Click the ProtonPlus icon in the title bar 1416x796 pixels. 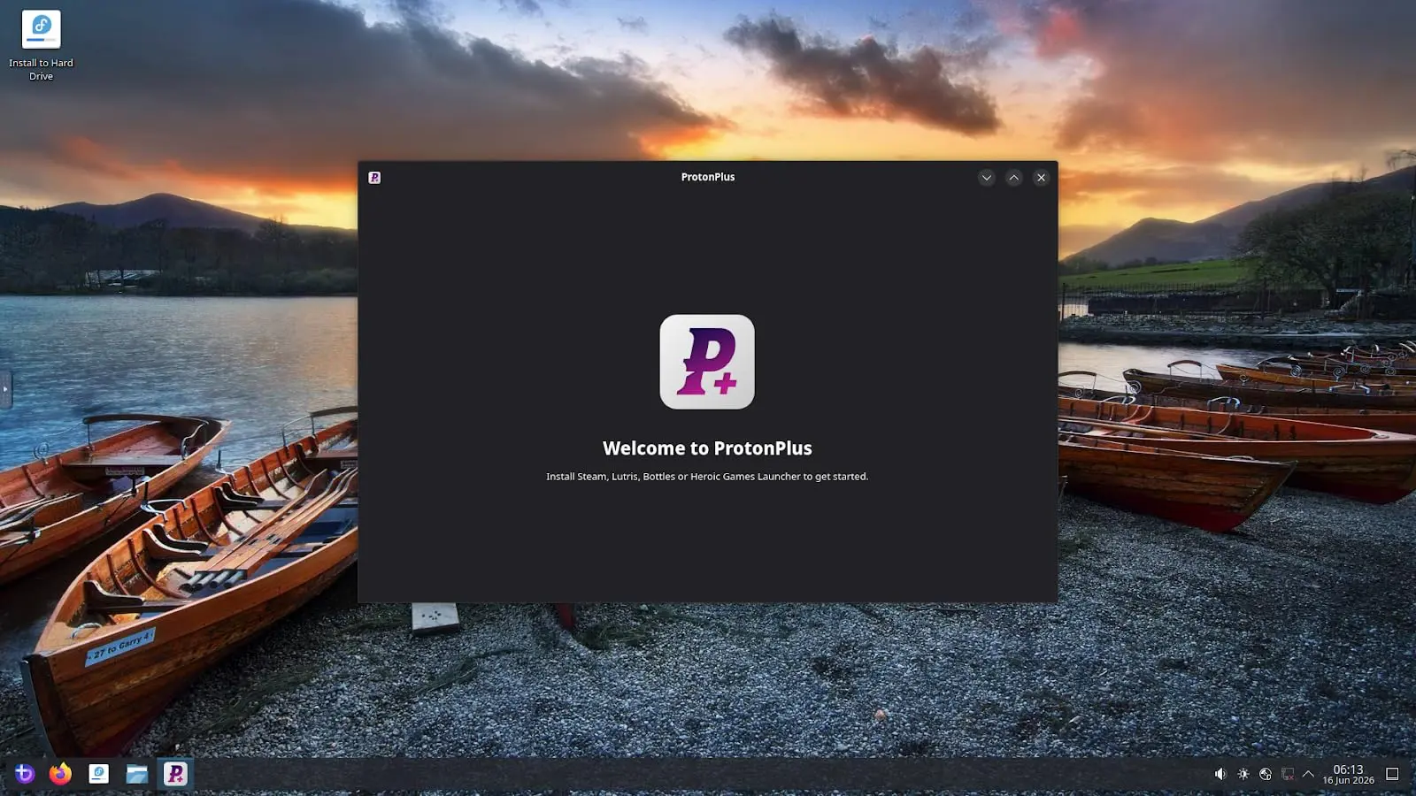point(374,178)
